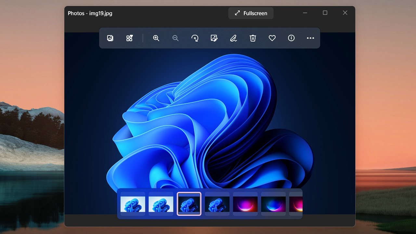
Task: Open the all photos gallery icon
Action: tap(110, 38)
